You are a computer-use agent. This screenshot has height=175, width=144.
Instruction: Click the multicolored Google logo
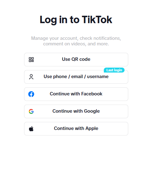31,111
